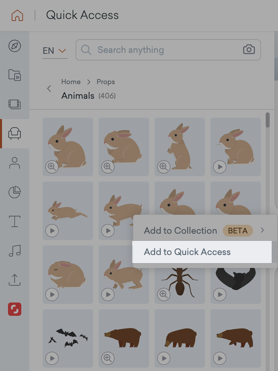The height and width of the screenshot is (371, 278).
Task: Go to Home breadcrumb link
Action: coord(71,82)
